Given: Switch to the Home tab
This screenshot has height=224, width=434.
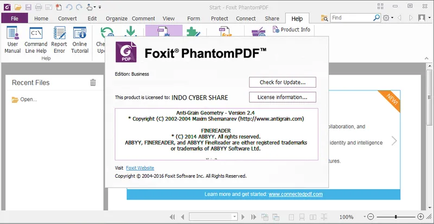Looking at the screenshot, I should pos(41,18).
